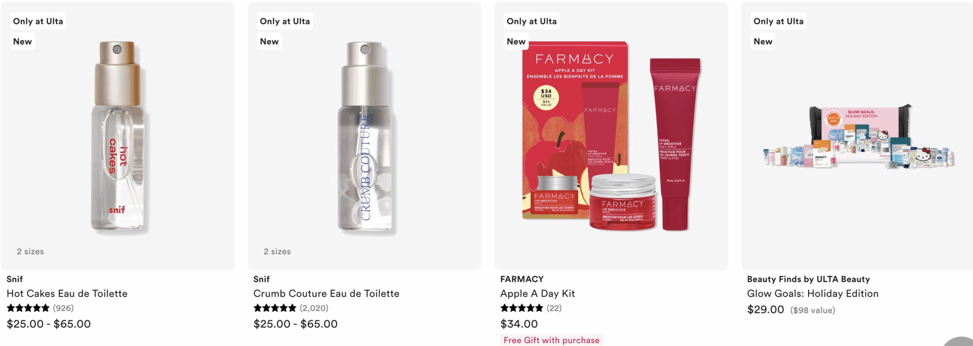Click the Hot Cakes Eau de Toilette title
973x346 pixels.
click(x=67, y=294)
